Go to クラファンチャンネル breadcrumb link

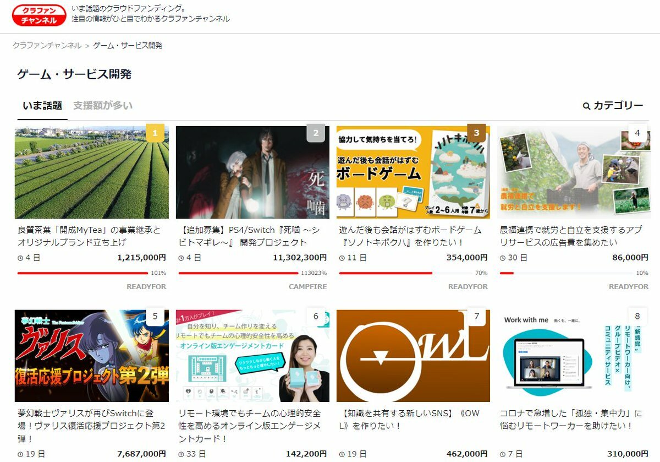[x=47, y=46]
